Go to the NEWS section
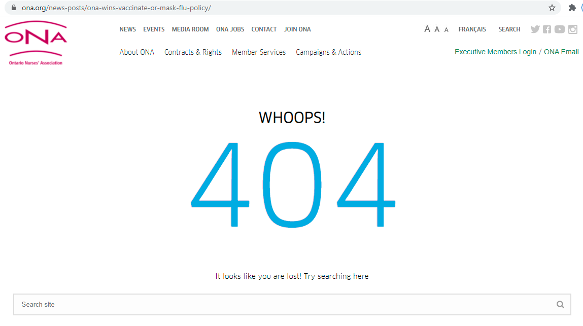 point(127,29)
